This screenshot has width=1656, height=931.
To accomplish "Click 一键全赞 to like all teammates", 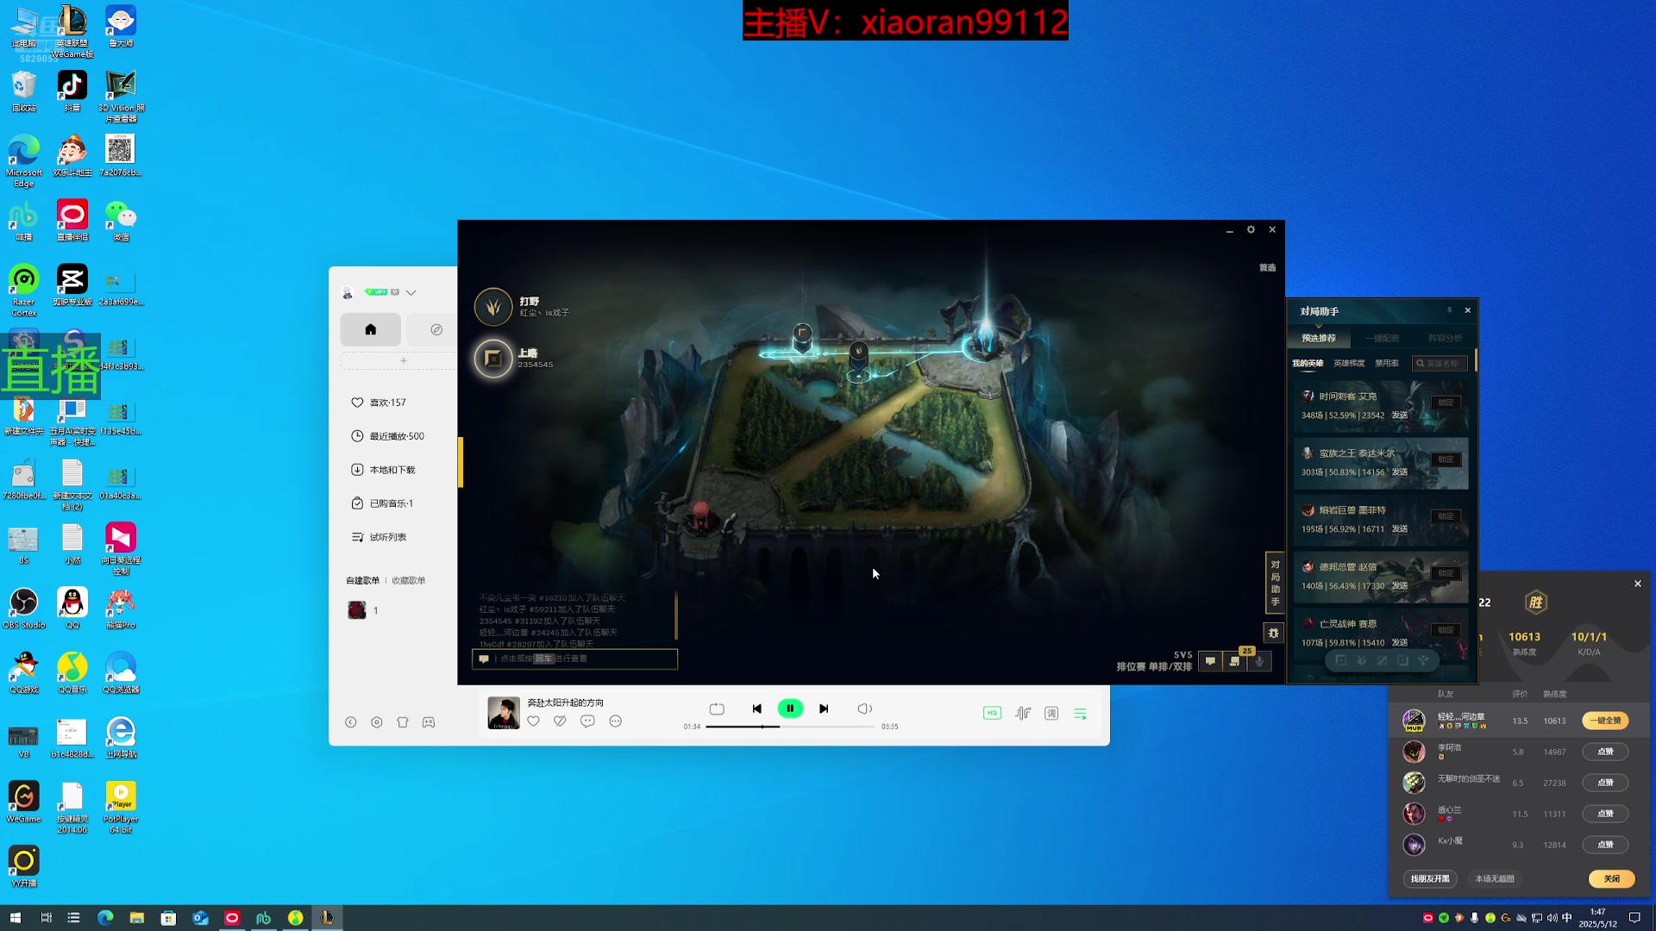I will click(1605, 721).
